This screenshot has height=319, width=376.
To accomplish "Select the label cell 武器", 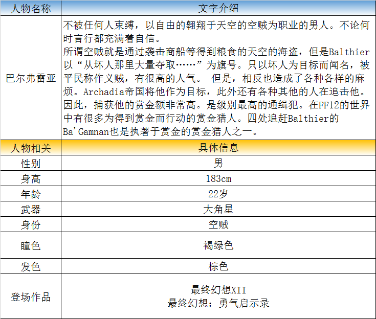I will (31, 209).
